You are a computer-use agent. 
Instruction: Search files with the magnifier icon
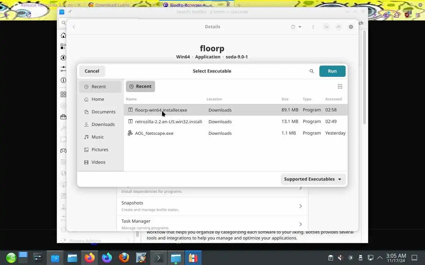point(311,71)
